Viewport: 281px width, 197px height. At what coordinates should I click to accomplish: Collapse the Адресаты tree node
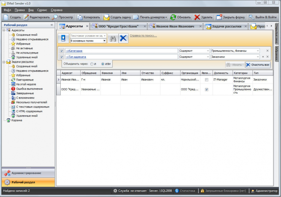[x=4, y=30]
